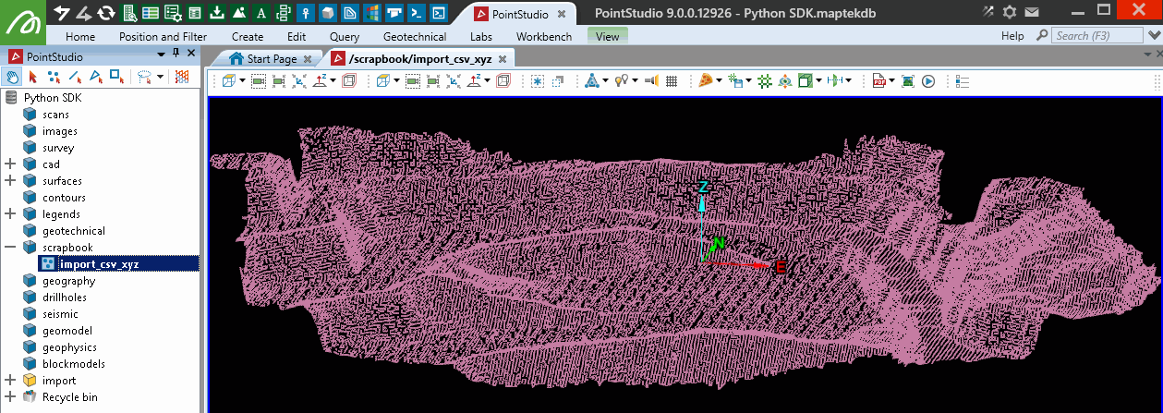The image size is (1163, 413).
Task: Select the pan hand tool
Action: pos(13,77)
